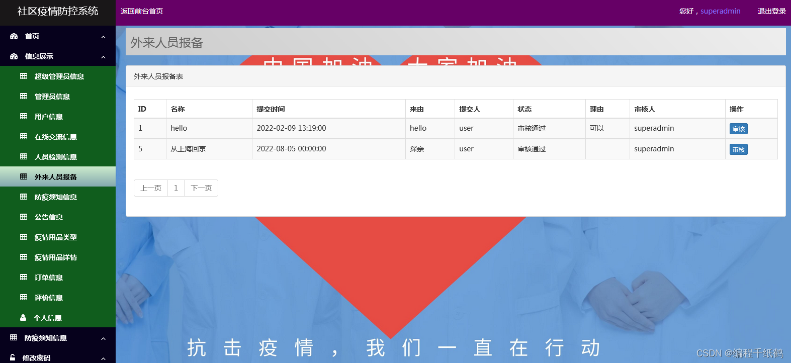Toggle chevron of bottom 防疫须知信息 section
The image size is (791, 363).
[103, 338]
